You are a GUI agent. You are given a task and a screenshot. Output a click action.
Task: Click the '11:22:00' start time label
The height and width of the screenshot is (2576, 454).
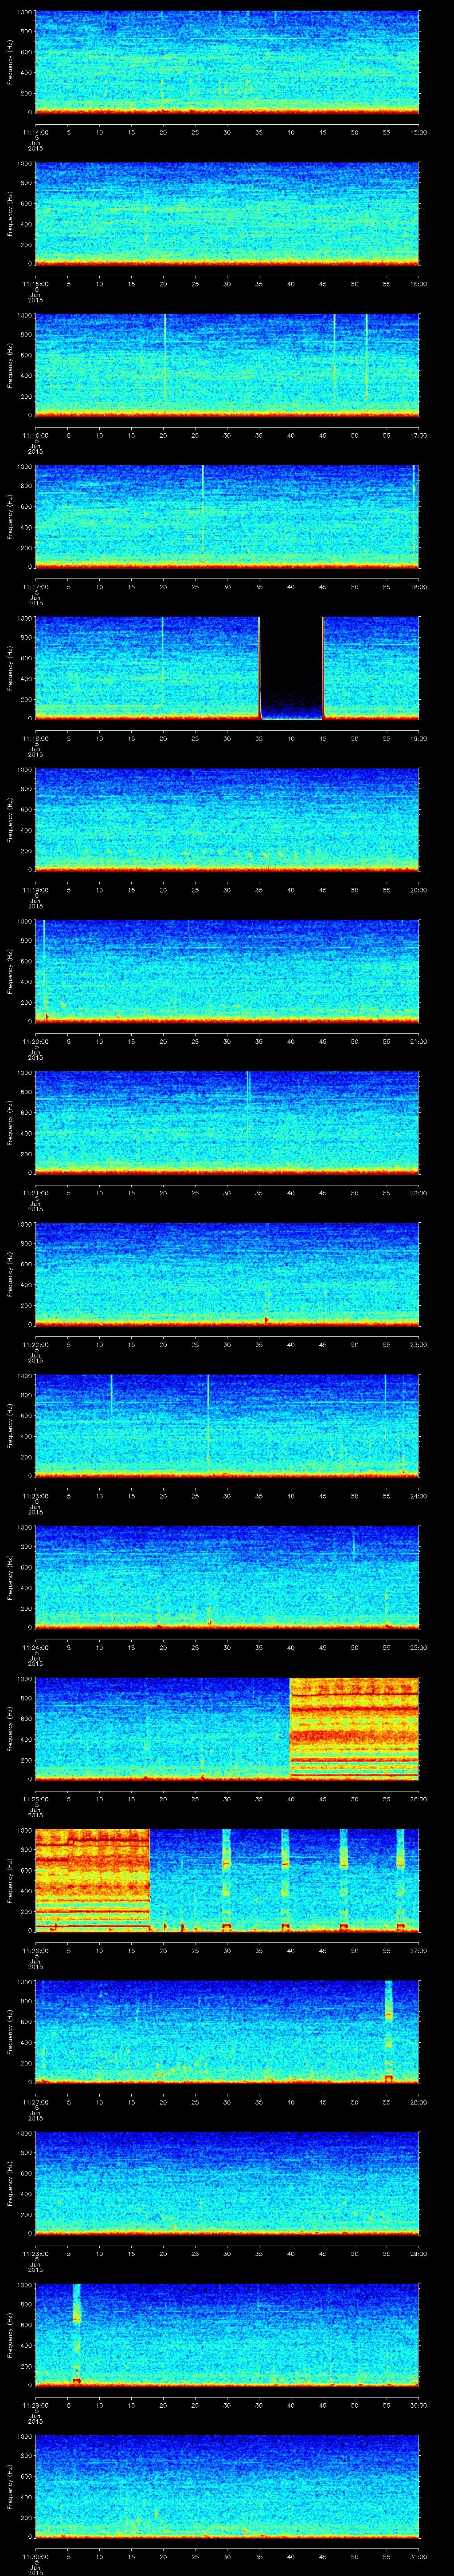coord(35,1344)
